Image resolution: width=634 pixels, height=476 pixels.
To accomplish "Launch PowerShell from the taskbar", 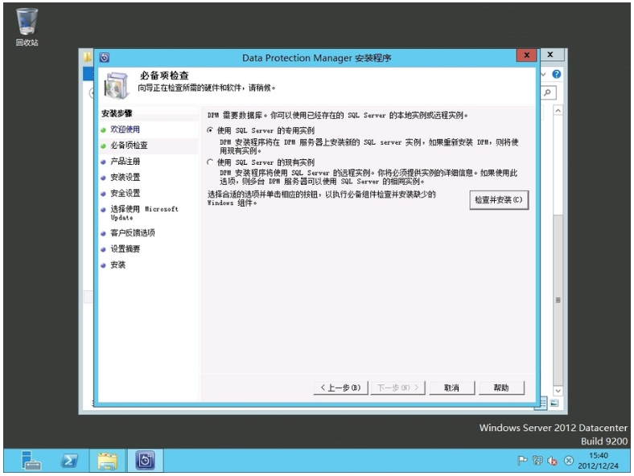I will coord(69,461).
